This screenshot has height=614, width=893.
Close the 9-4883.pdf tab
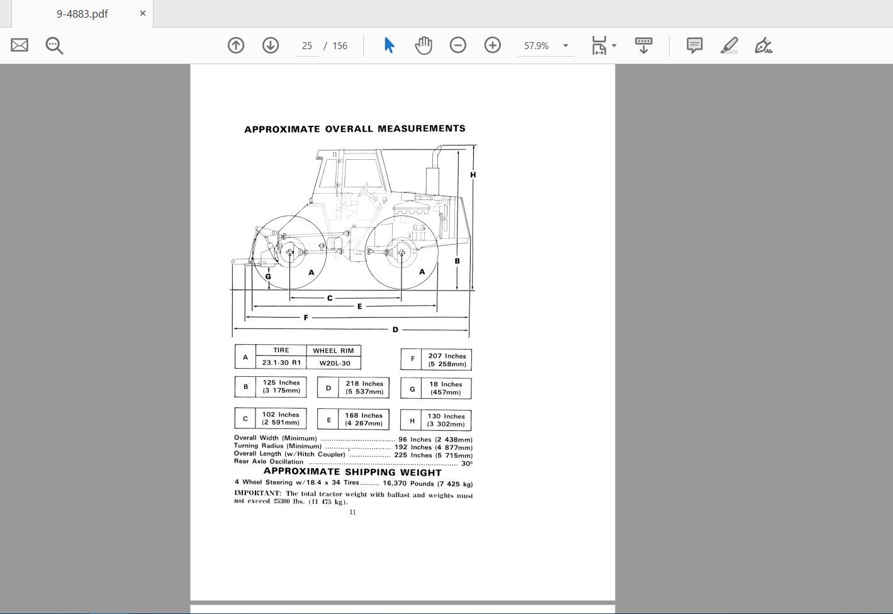pyautogui.click(x=142, y=13)
